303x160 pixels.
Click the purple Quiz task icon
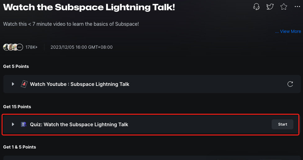coord(24,124)
